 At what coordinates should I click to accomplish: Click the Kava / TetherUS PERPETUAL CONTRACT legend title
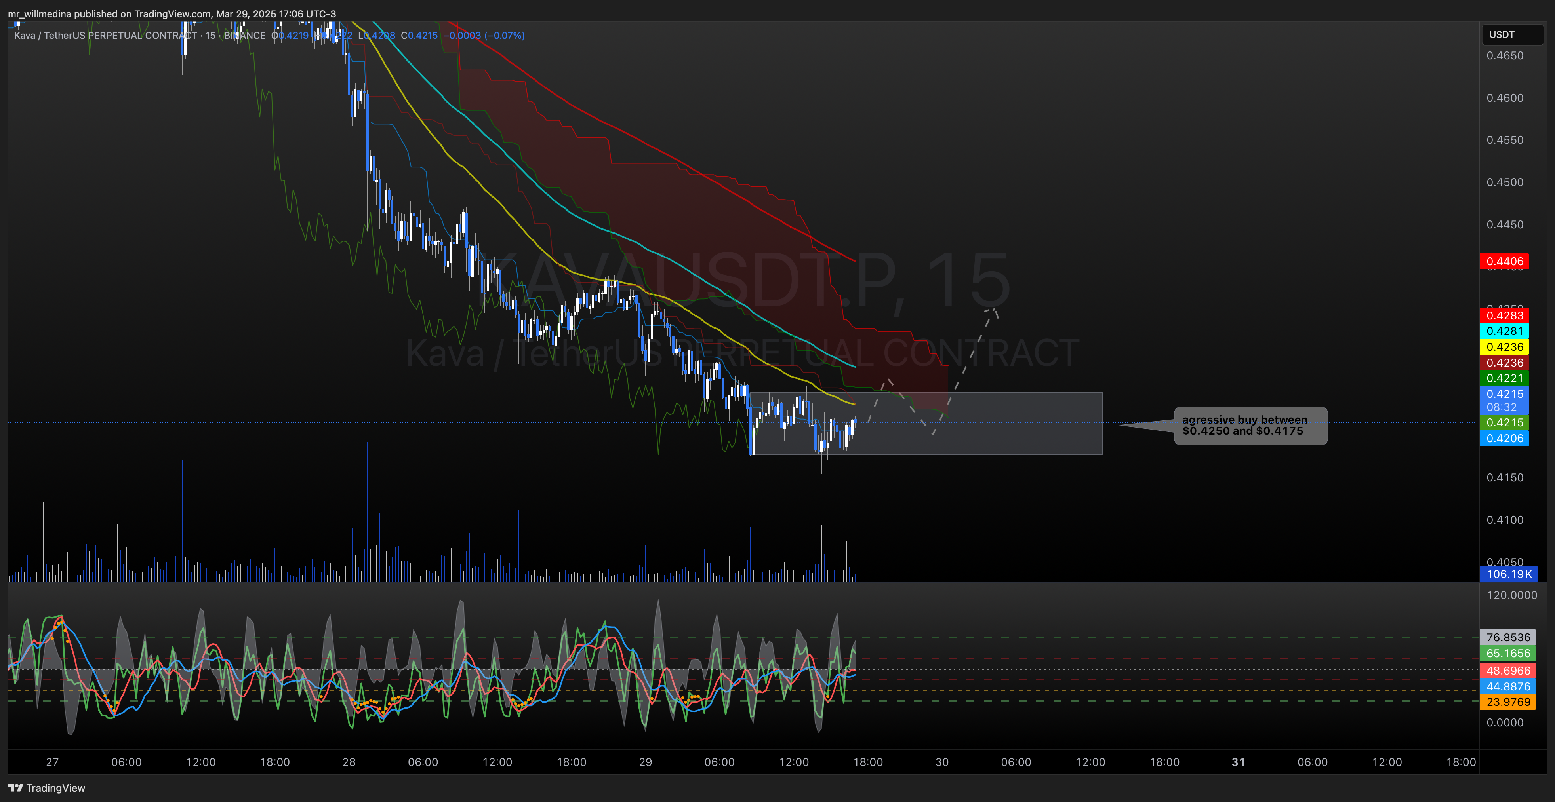106,36
